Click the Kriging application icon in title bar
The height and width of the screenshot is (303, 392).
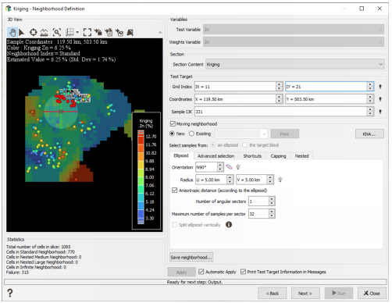pyautogui.click(x=9, y=9)
